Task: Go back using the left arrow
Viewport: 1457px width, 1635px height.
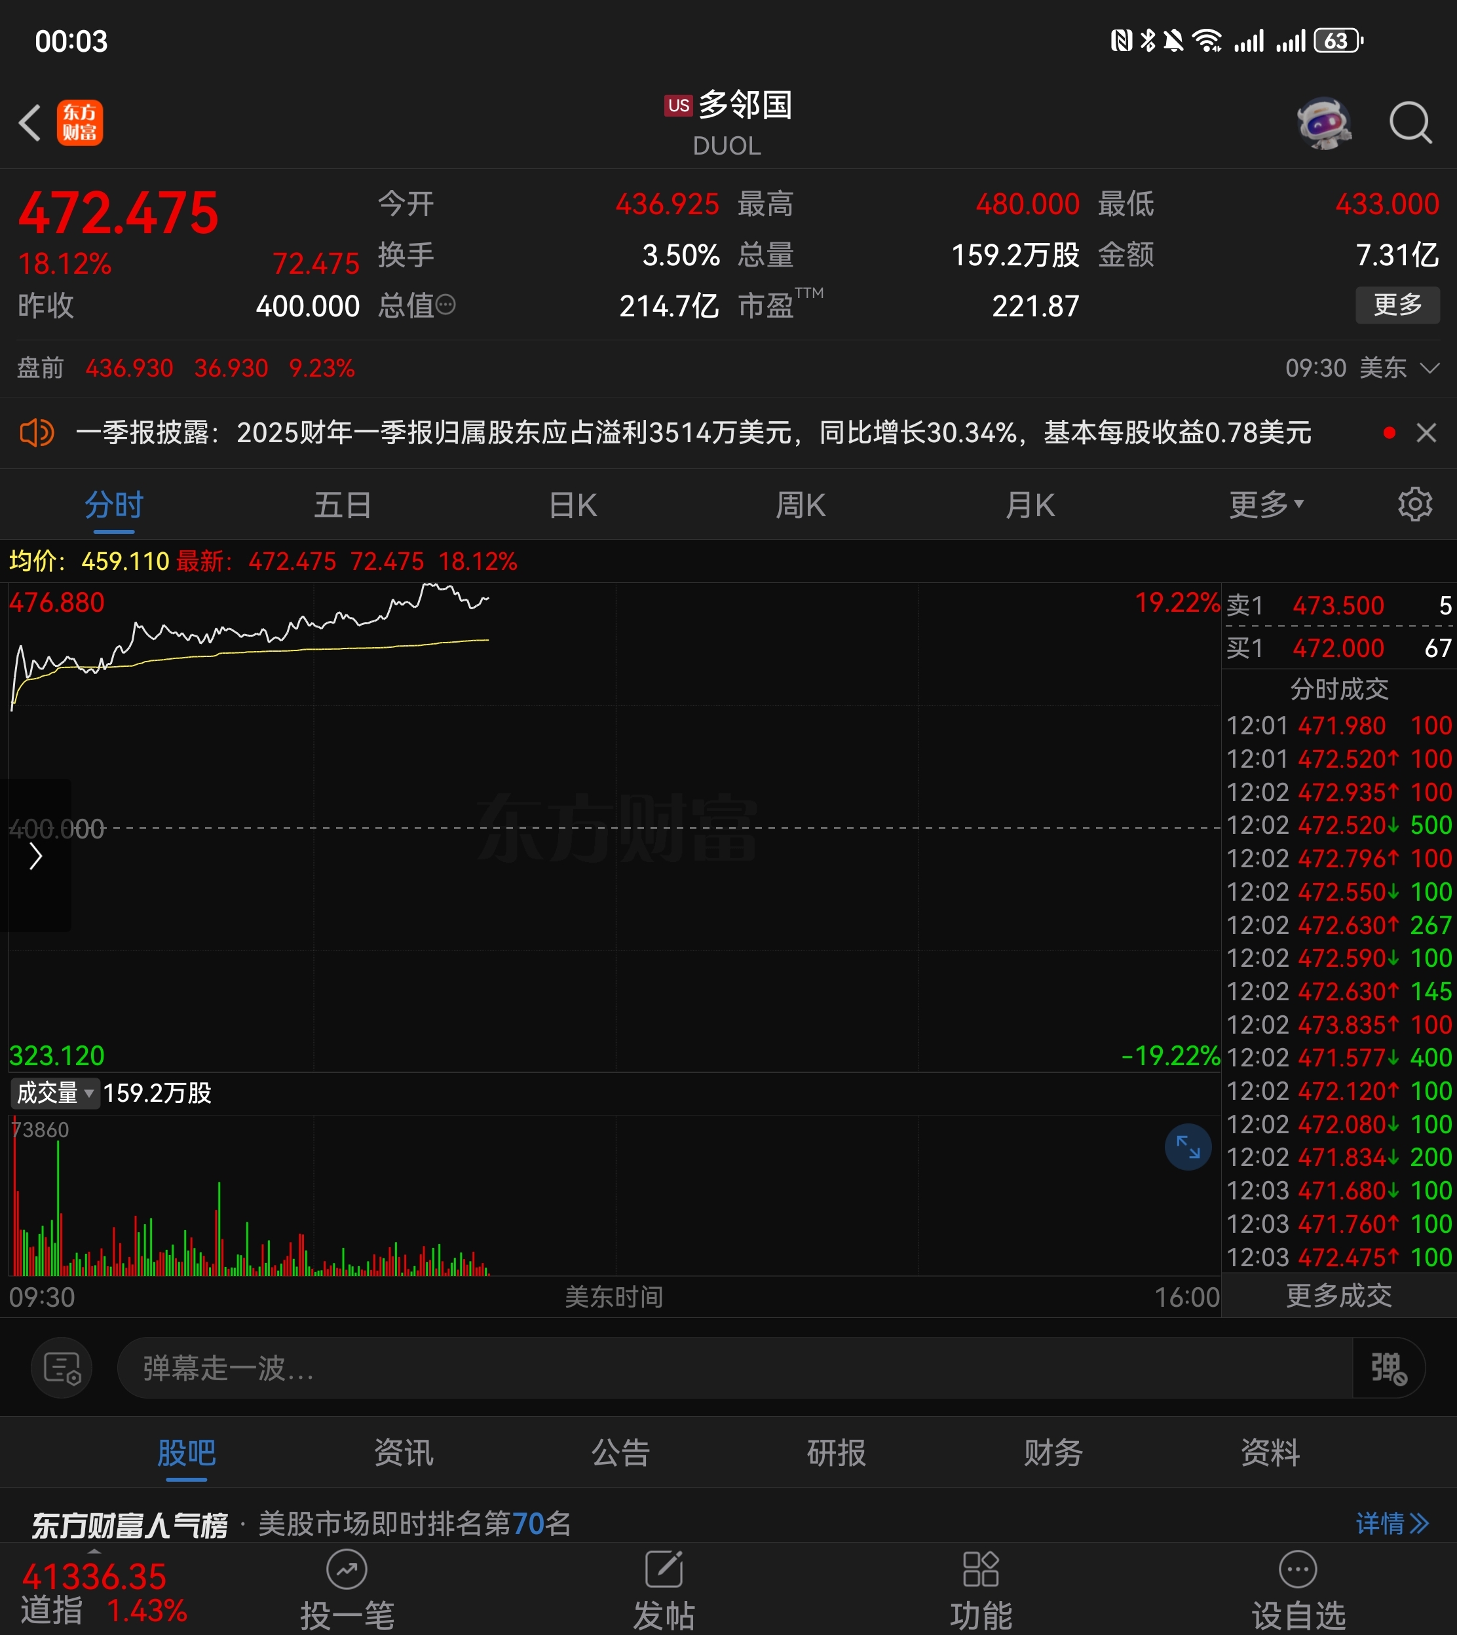Action: pyautogui.click(x=29, y=123)
